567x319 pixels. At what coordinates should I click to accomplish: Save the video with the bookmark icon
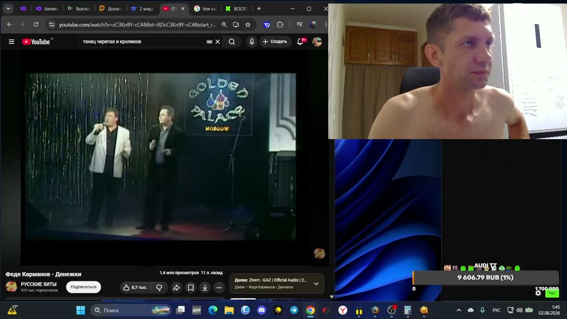coord(190,288)
